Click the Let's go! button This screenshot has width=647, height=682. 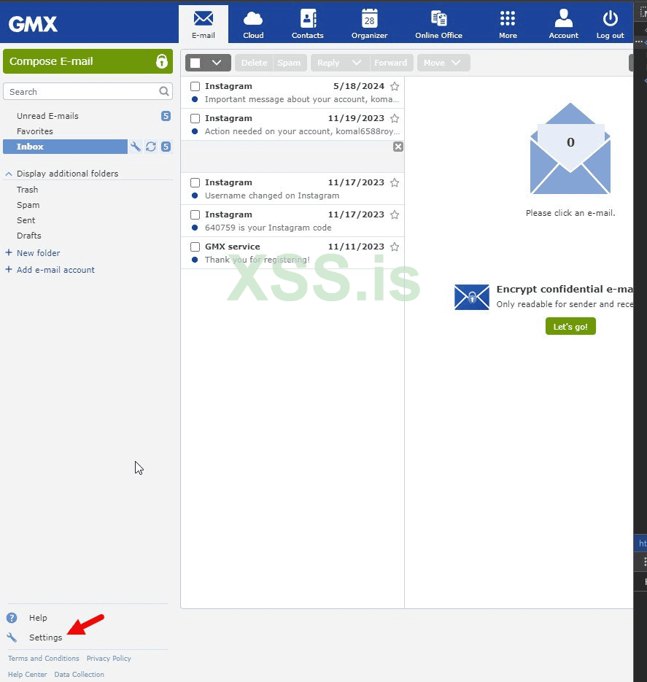tap(570, 326)
